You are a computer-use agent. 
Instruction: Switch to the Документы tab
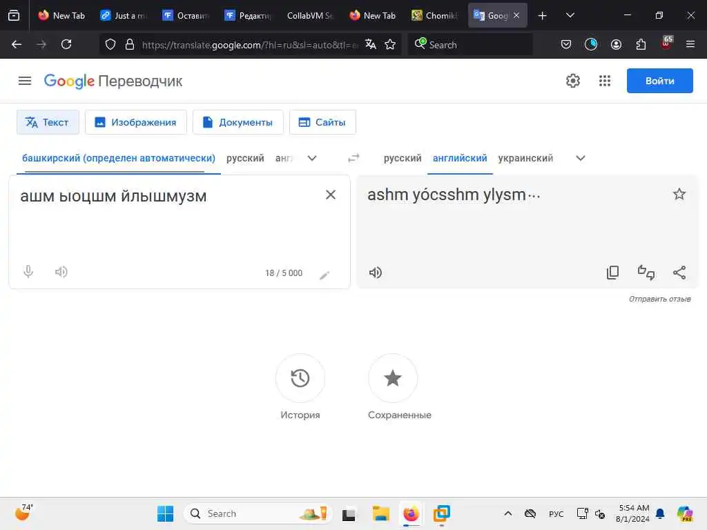coord(238,122)
